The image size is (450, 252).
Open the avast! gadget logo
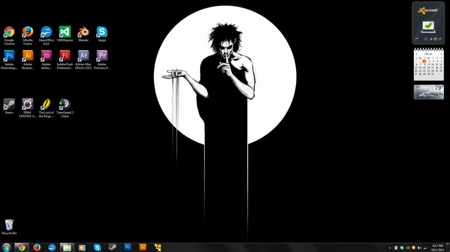pyautogui.click(x=428, y=11)
